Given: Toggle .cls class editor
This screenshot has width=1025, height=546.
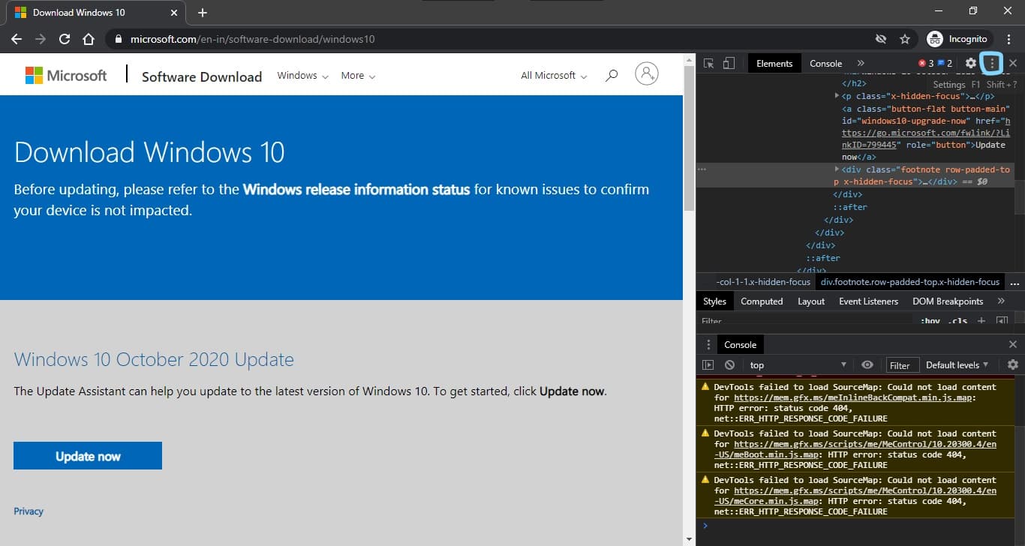Looking at the screenshot, I should tap(957, 322).
